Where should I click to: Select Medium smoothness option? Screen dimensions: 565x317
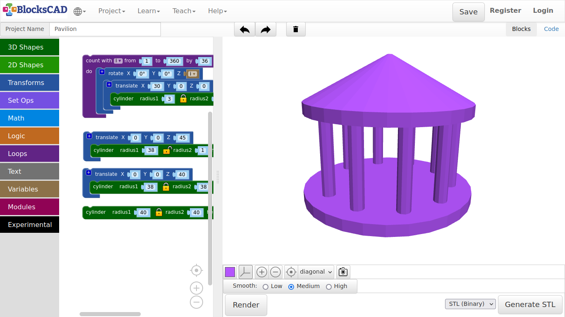tap(291, 286)
